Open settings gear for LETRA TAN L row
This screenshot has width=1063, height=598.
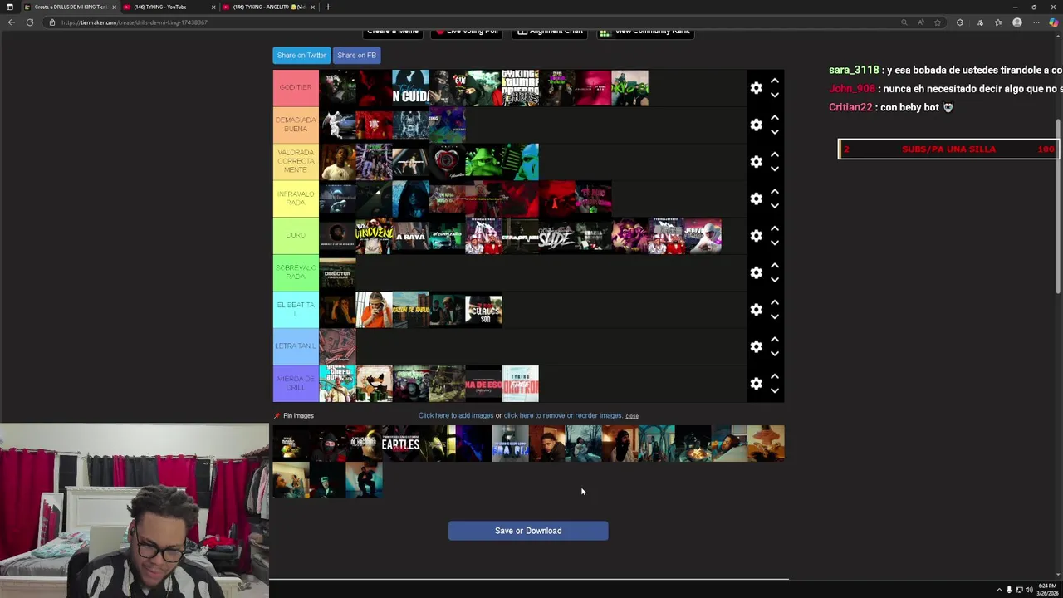point(756,346)
